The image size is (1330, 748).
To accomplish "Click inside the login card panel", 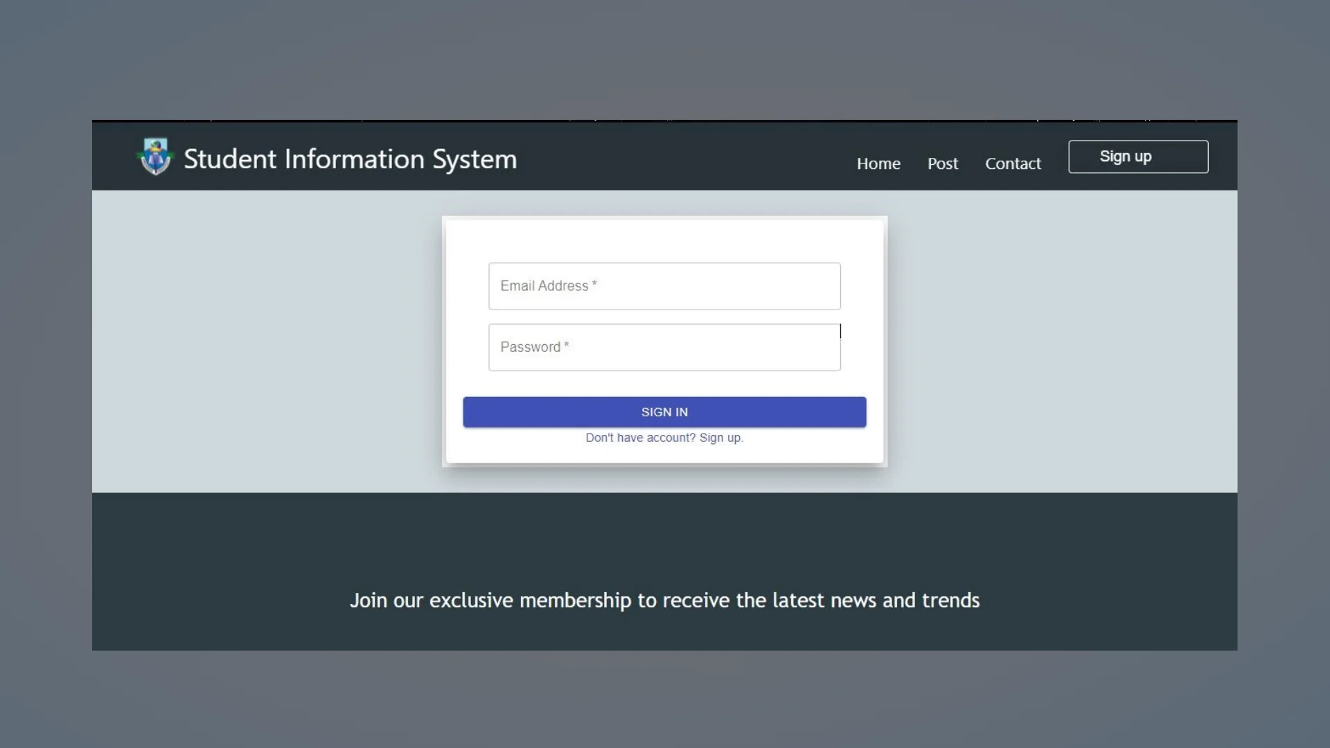I will [664, 242].
